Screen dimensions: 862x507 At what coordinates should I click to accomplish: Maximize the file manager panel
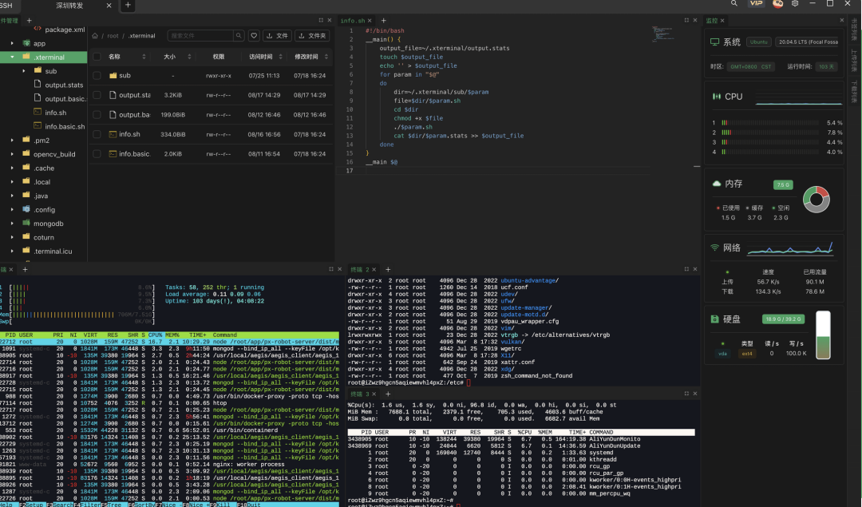pyautogui.click(x=321, y=20)
